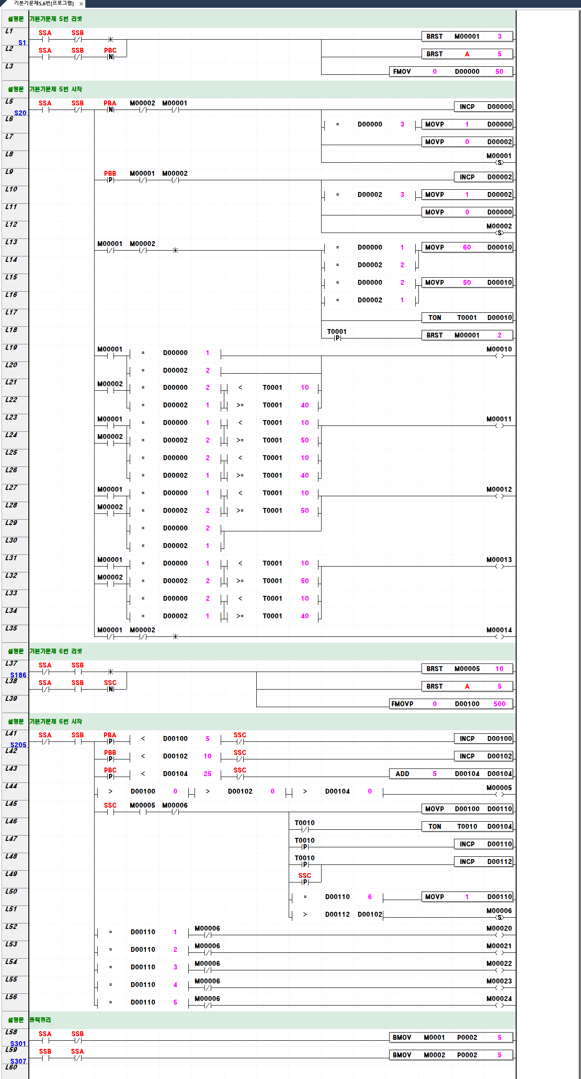Select step label S307
The height and width of the screenshot is (1079, 581).
click(18, 1061)
